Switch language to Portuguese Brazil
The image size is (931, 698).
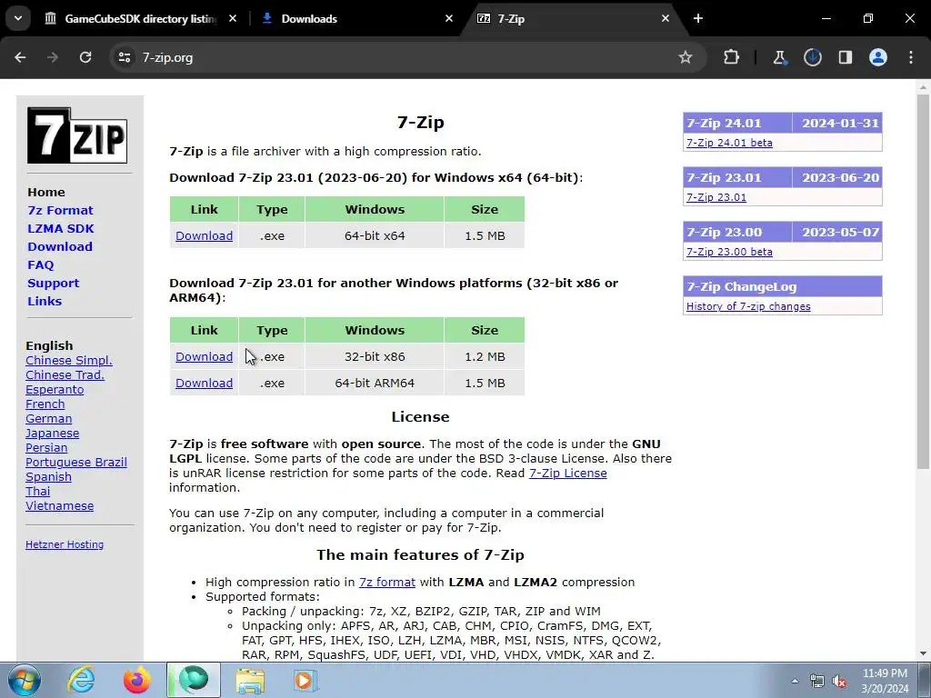(x=76, y=463)
